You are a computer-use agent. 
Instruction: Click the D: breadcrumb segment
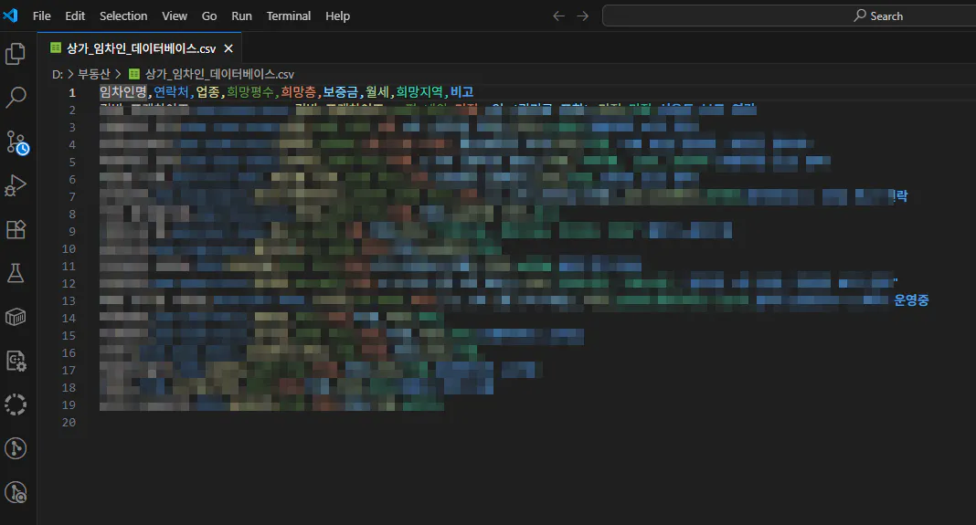click(x=58, y=74)
